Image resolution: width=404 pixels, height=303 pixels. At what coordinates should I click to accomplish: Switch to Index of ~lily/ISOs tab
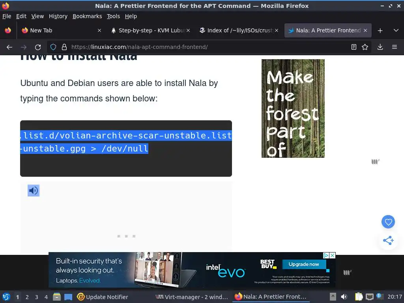point(239,30)
